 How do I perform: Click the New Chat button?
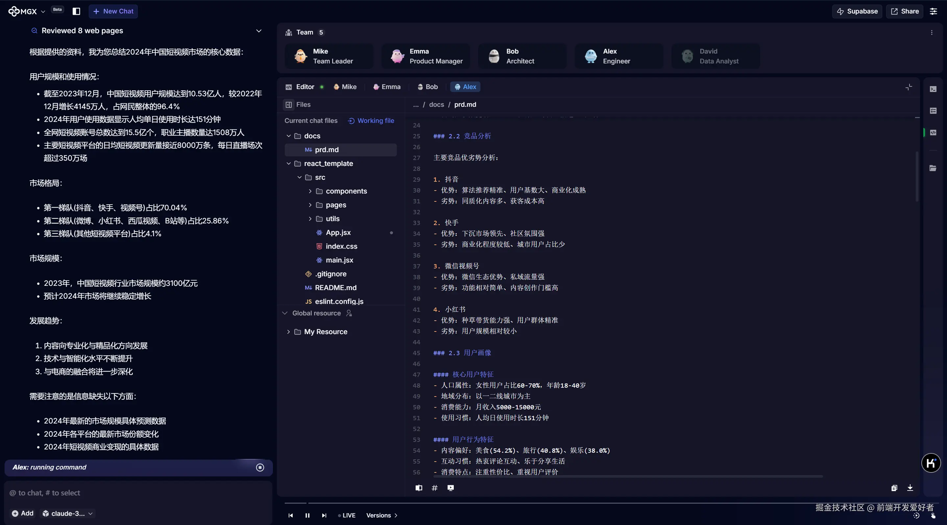pos(113,11)
